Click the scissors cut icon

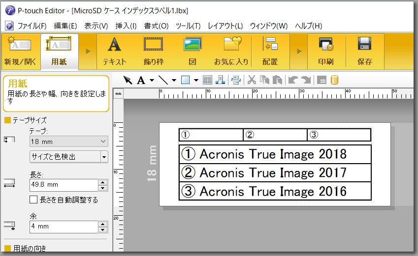pos(252,80)
